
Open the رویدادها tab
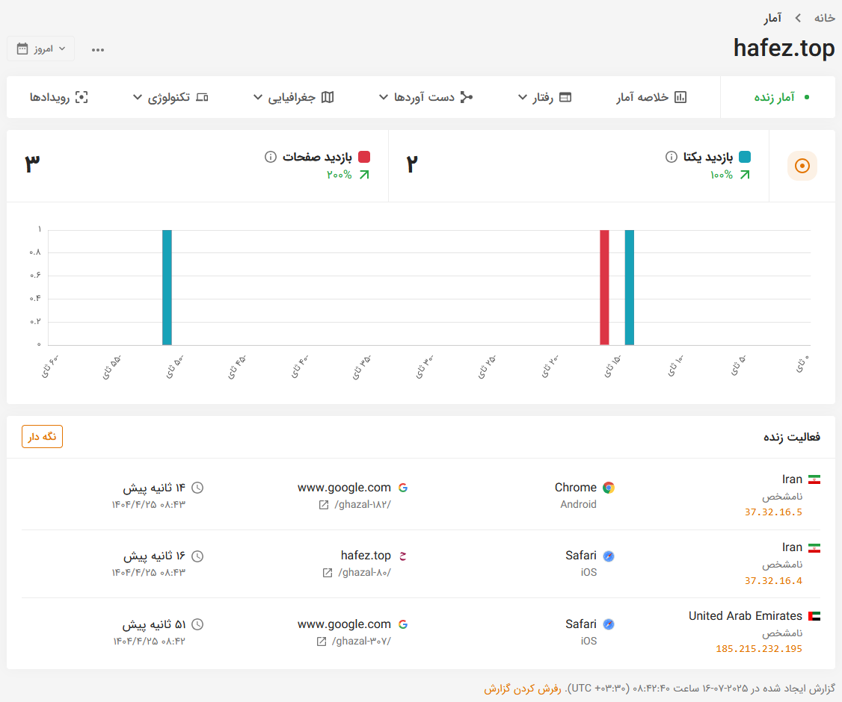tap(58, 97)
